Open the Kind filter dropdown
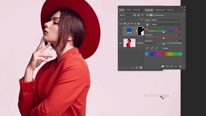This screenshot has width=206, height=116. pyautogui.click(x=126, y=15)
